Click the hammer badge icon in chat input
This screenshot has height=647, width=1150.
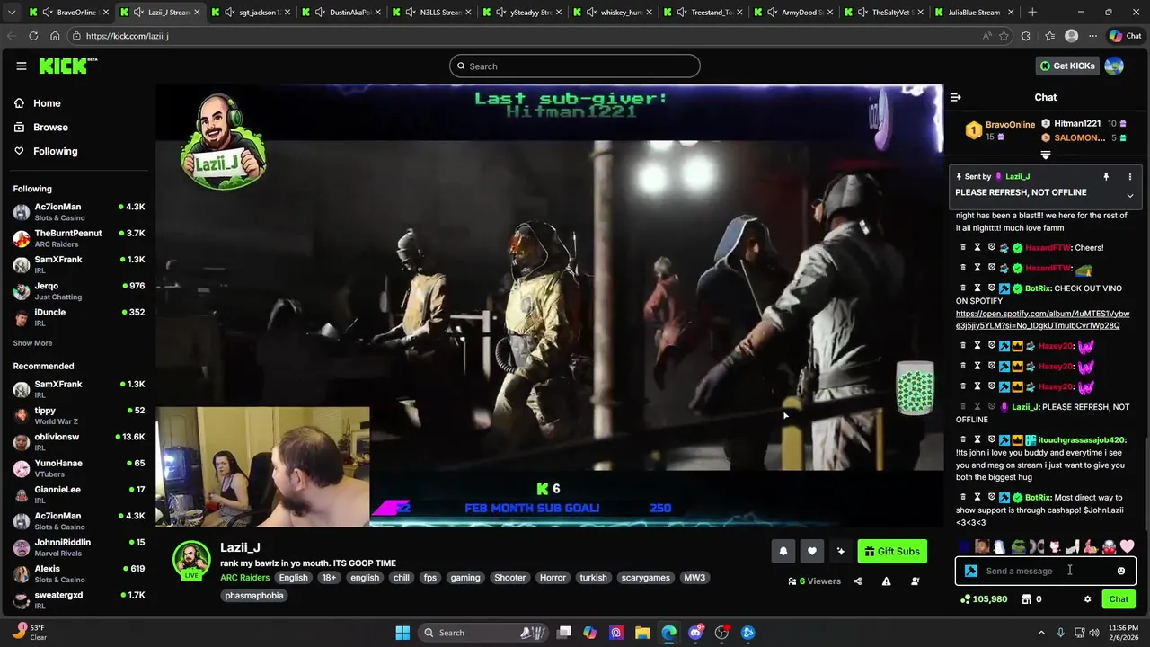[970, 571]
